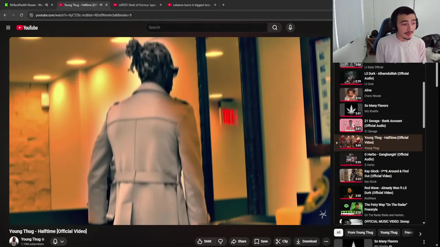Play Lil Durk - Alhamdulillah from playlist
Viewport: 440px width, 247px height.
pos(378,78)
